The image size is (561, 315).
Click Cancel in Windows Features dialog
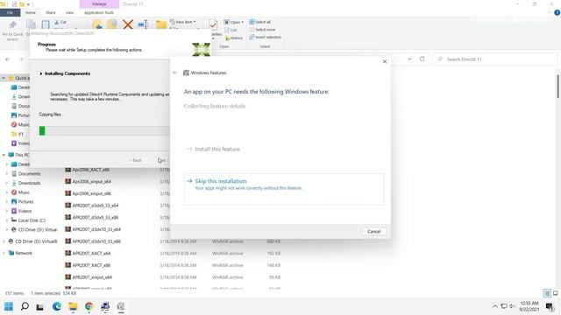coord(374,231)
